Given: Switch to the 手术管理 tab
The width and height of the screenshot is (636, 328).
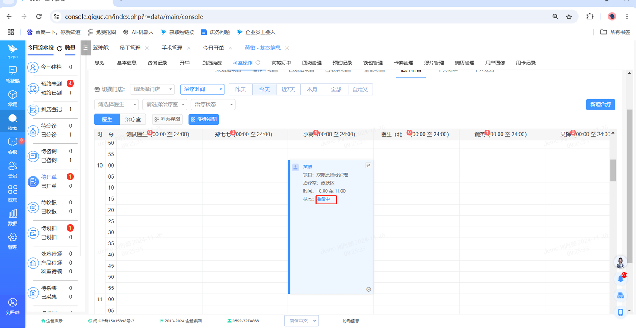Looking at the screenshot, I should point(172,48).
